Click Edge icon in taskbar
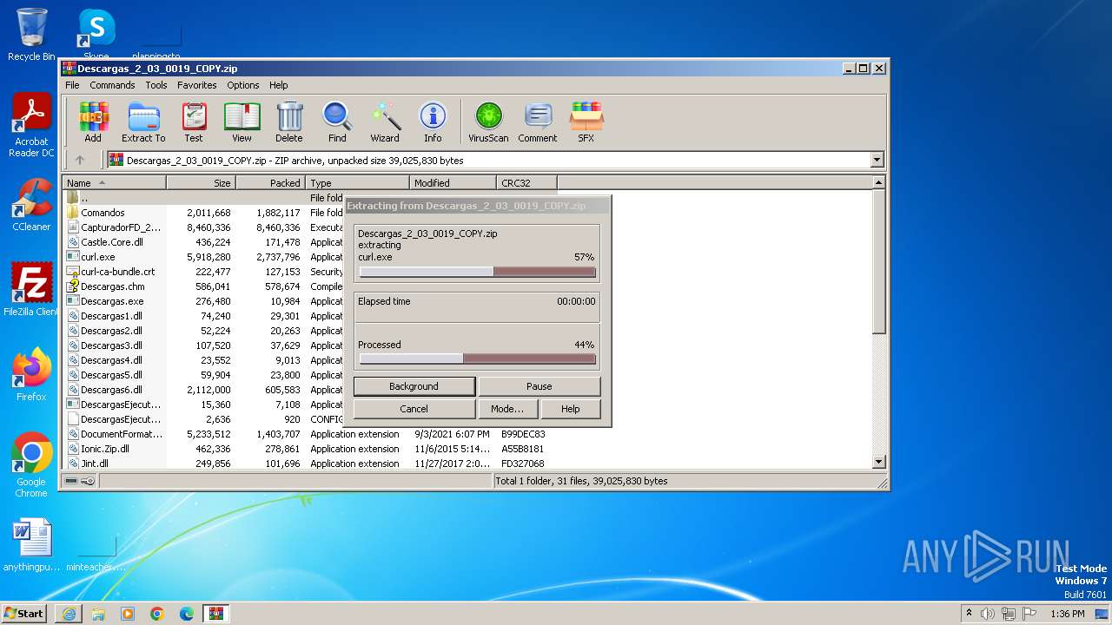The width and height of the screenshot is (1112, 625). (187, 614)
